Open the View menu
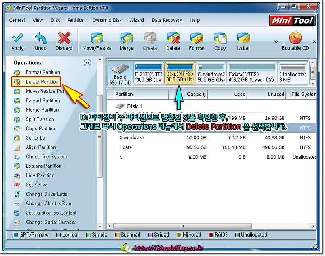 pos(37,20)
